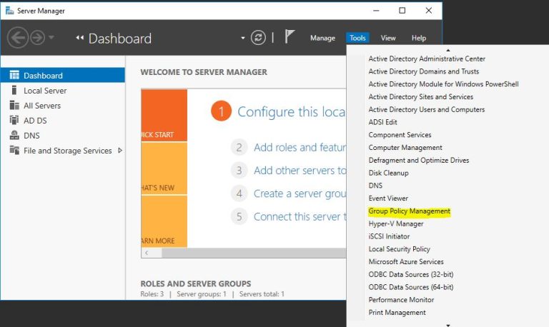Viewport: 549px width, 327px height.
Task: Select the AD DS role icon
Action: pyautogui.click(x=14, y=121)
